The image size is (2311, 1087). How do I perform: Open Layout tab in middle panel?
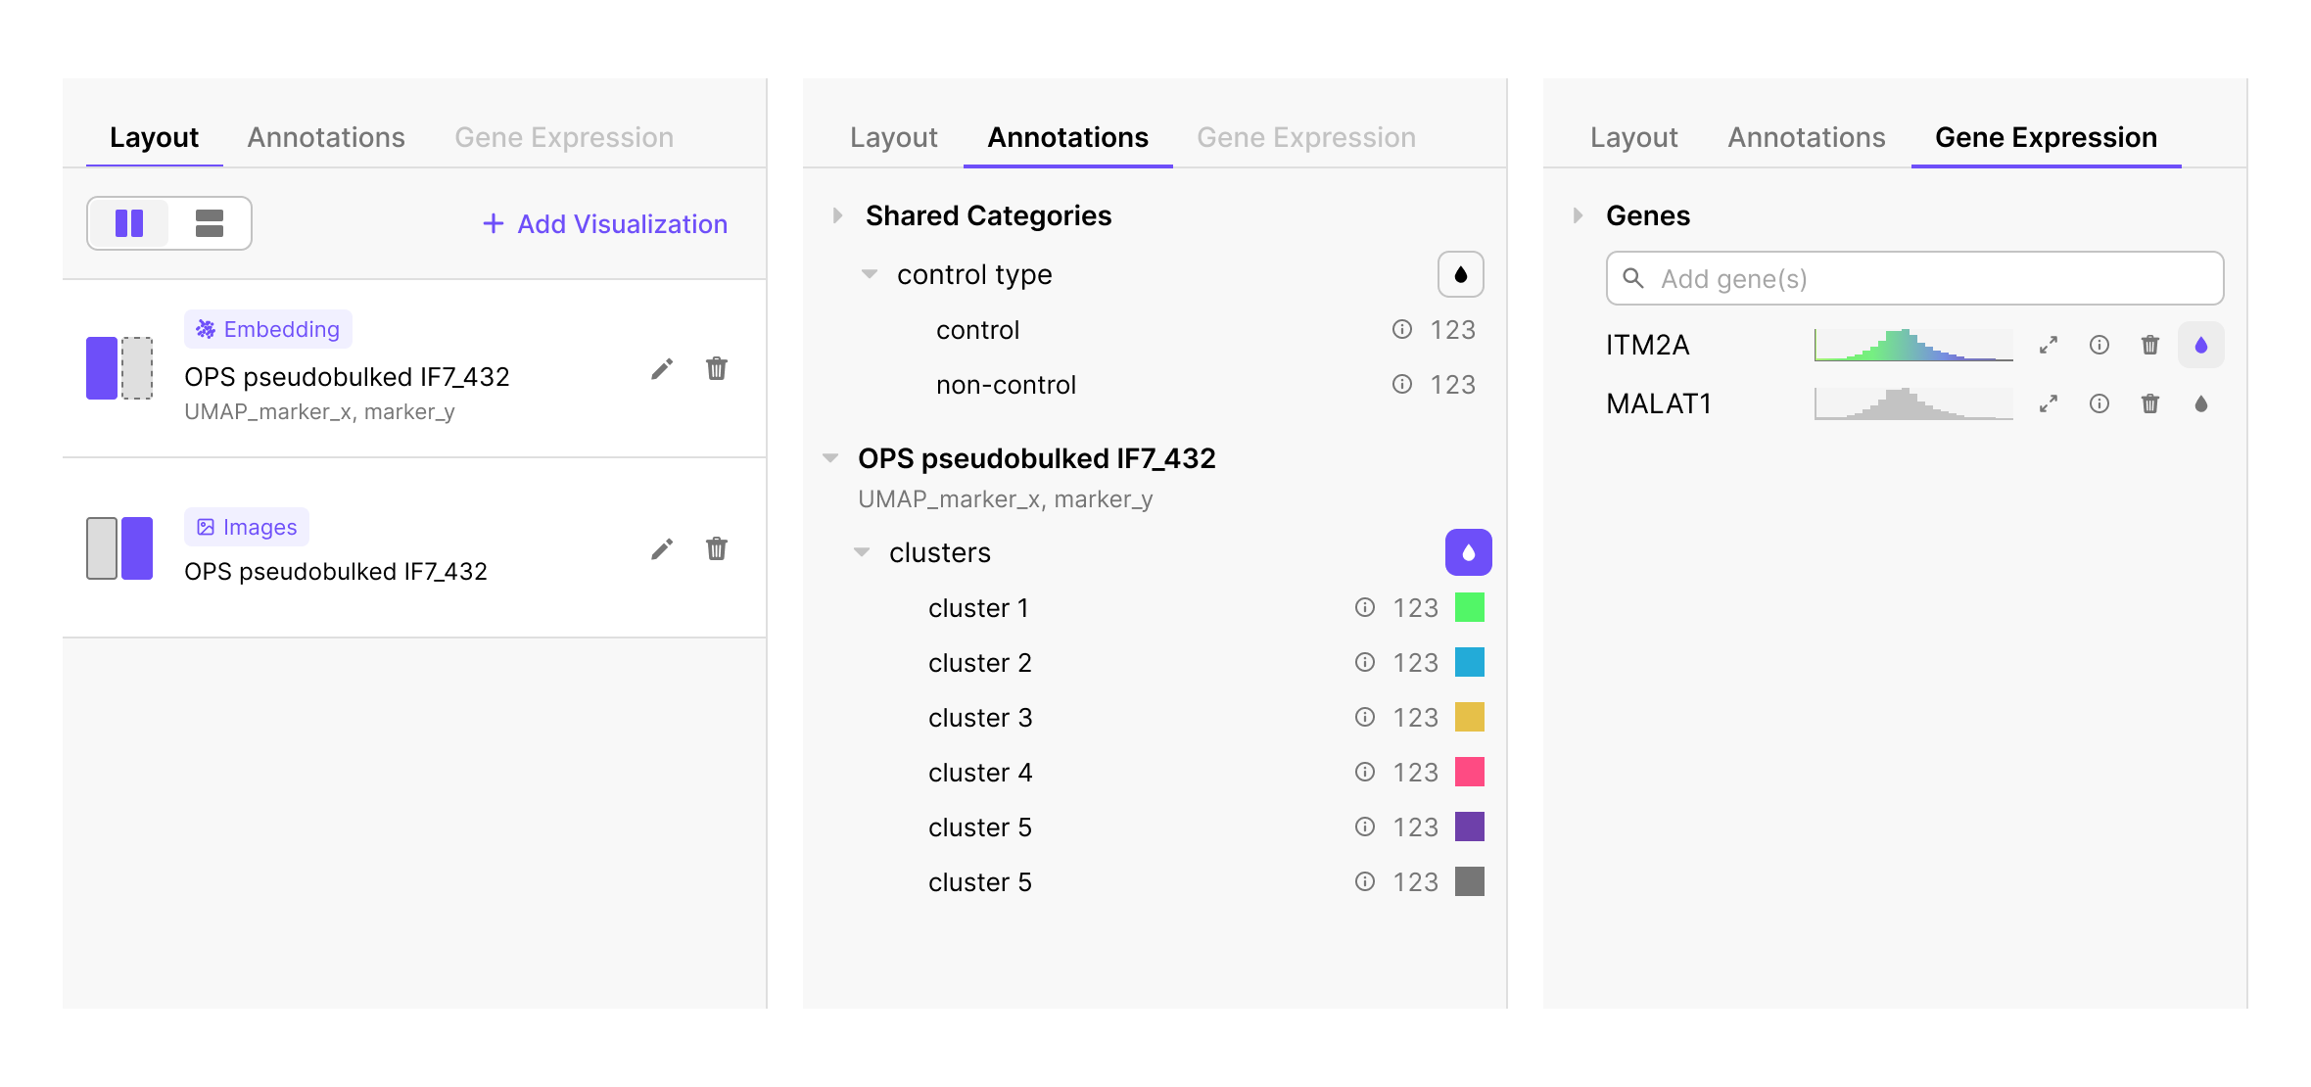[x=894, y=137]
